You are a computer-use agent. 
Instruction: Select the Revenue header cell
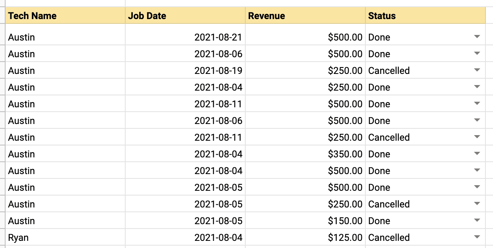305,16
